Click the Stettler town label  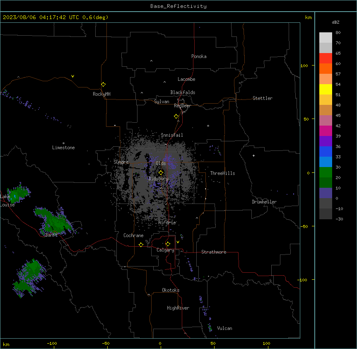[x=263, y=98]
